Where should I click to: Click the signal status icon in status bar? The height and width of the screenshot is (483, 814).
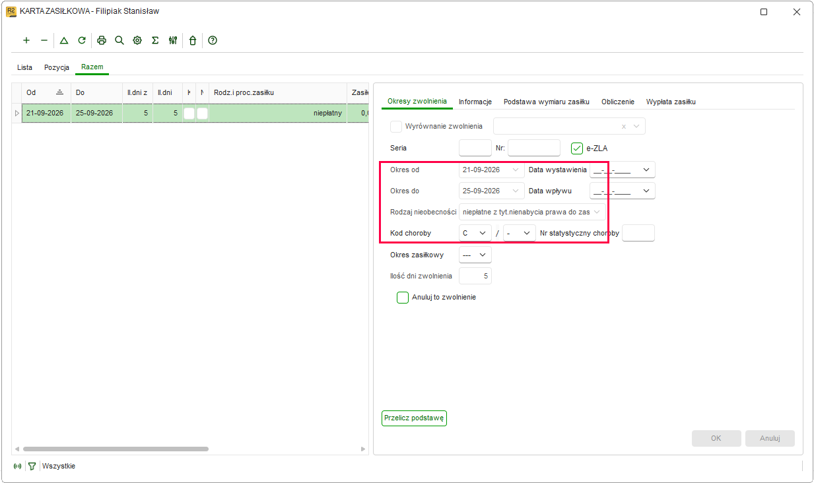pos(18,466)
